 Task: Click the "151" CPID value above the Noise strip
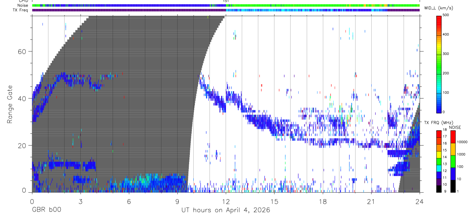(226, 1)
